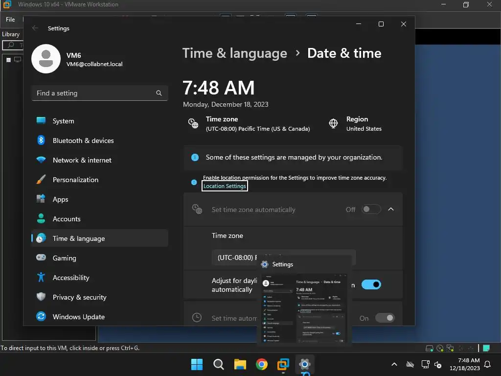Collapse the VMware Library tree node
This screenshot has width=501, height=376.
[9, 60]
